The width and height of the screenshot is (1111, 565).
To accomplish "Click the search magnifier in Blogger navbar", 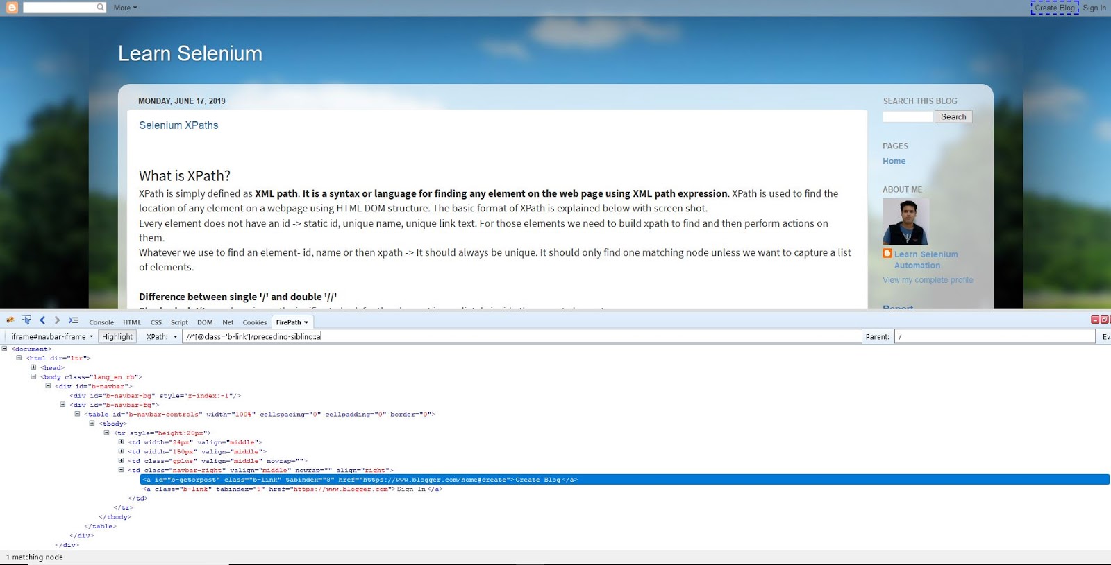I will 101,8.
